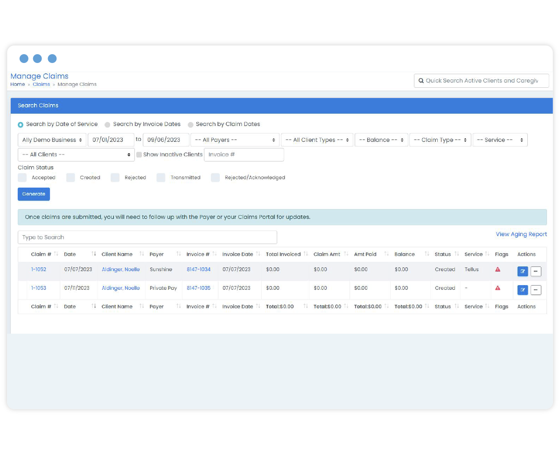Click the edit icon for claim 1-1053

pyautogui.click(x=523, y=290)
